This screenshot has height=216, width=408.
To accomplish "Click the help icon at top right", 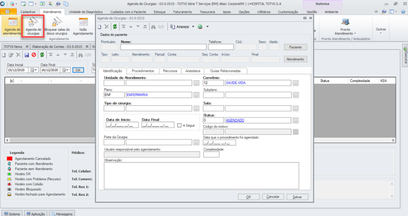I will [x=403, y=12].
